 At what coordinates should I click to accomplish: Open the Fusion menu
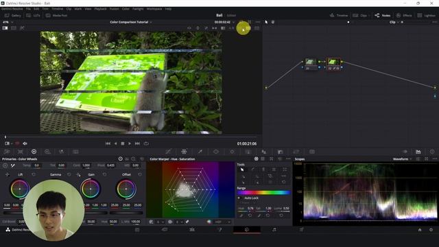(x=115, y=9)
